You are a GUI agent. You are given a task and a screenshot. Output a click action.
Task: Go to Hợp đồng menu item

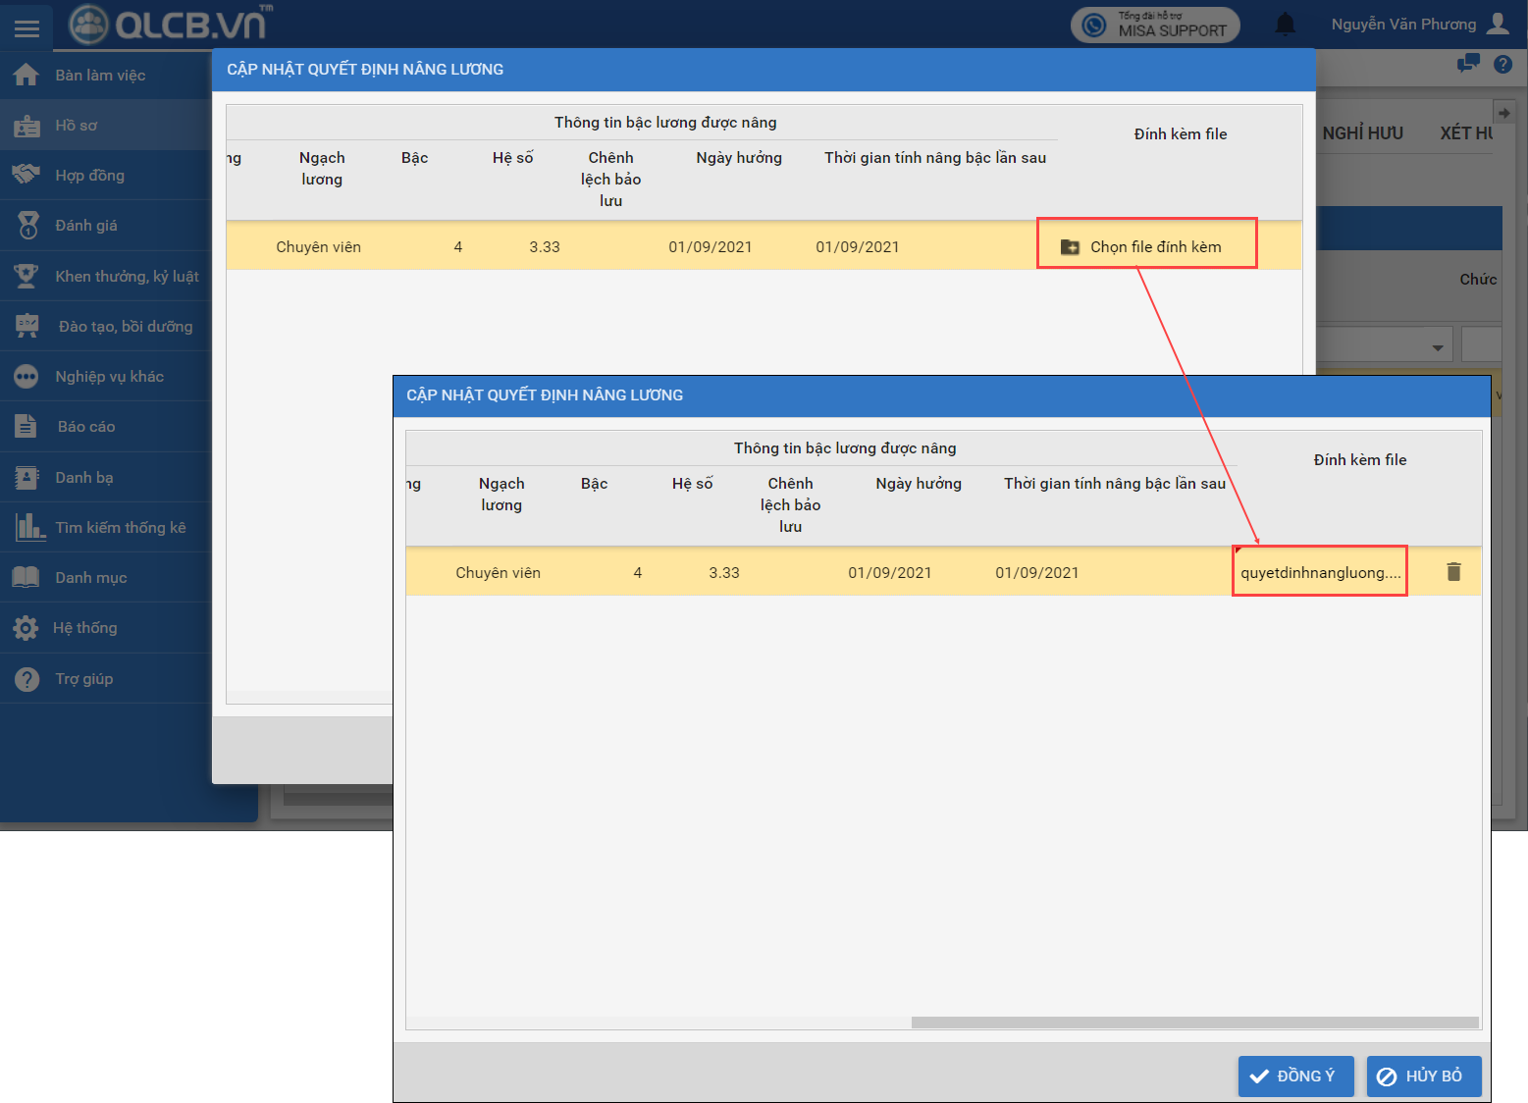pos(89,176)
